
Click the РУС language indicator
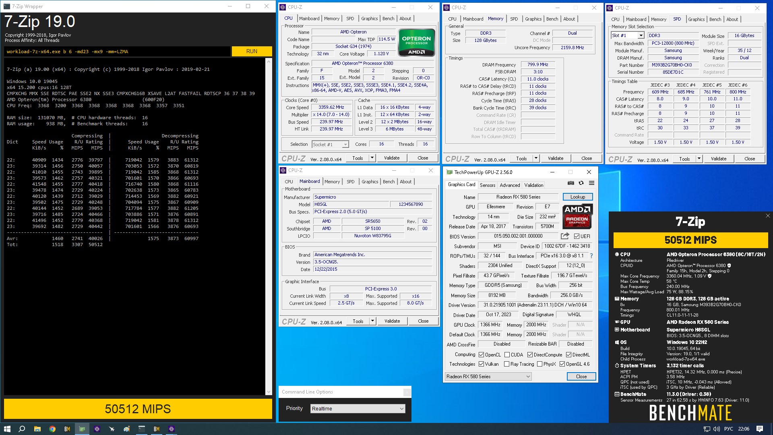[729, 429]
